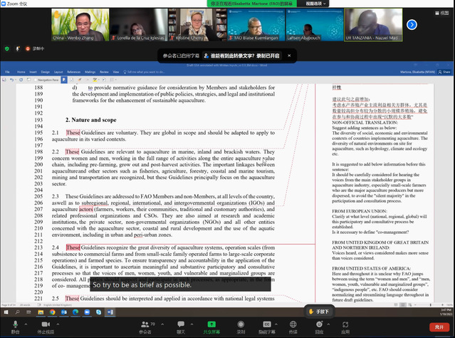455x338 pixels.
Task: Click the Record icon in the Zoom toolbar
Action: pyautogui.click(x=241, y=323)
